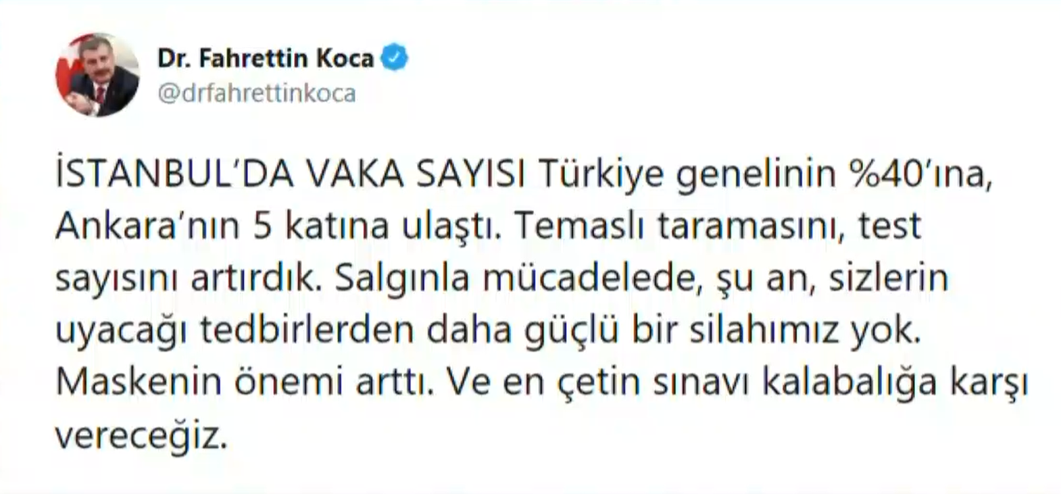1061x494 pixels.
Task: Open the @drfahrettinkoca handle link
Action: click(257, 93)
